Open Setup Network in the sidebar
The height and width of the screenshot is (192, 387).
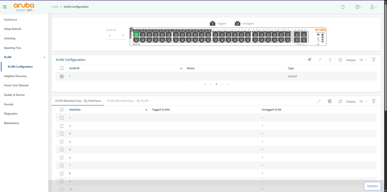[x=13, y=29]
